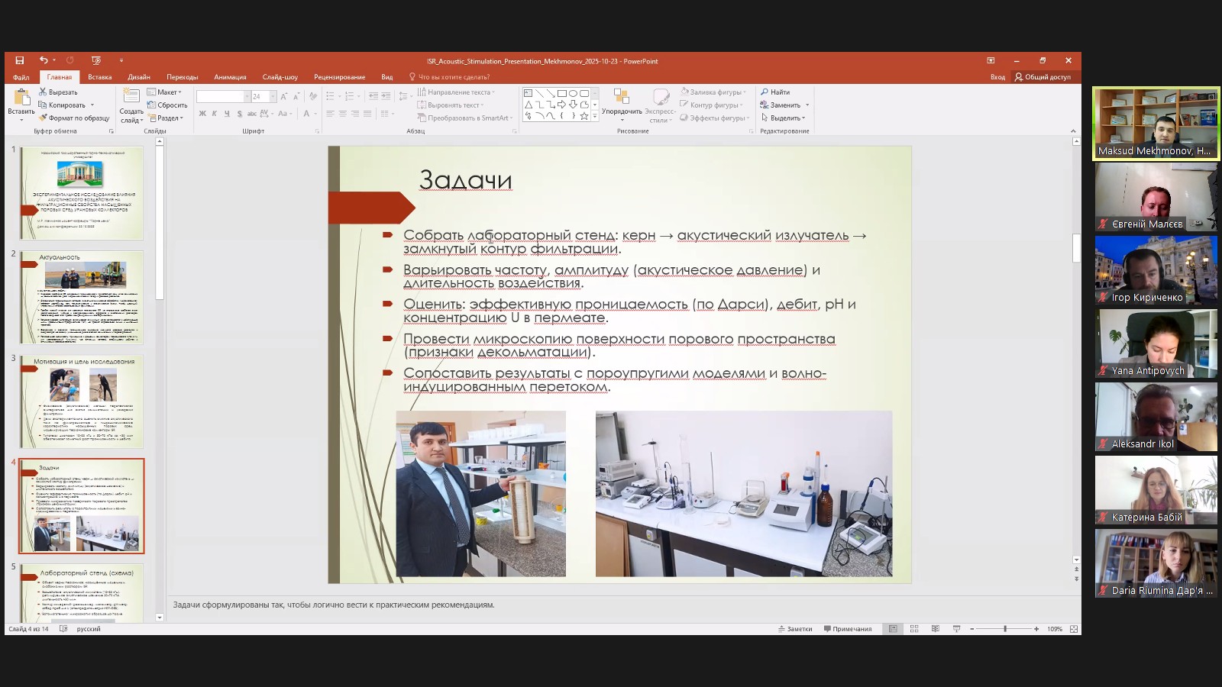Viewport: 1222px width, 687px height.
Task: Open the Вставка ribbon tab
Action: point(99,77)
